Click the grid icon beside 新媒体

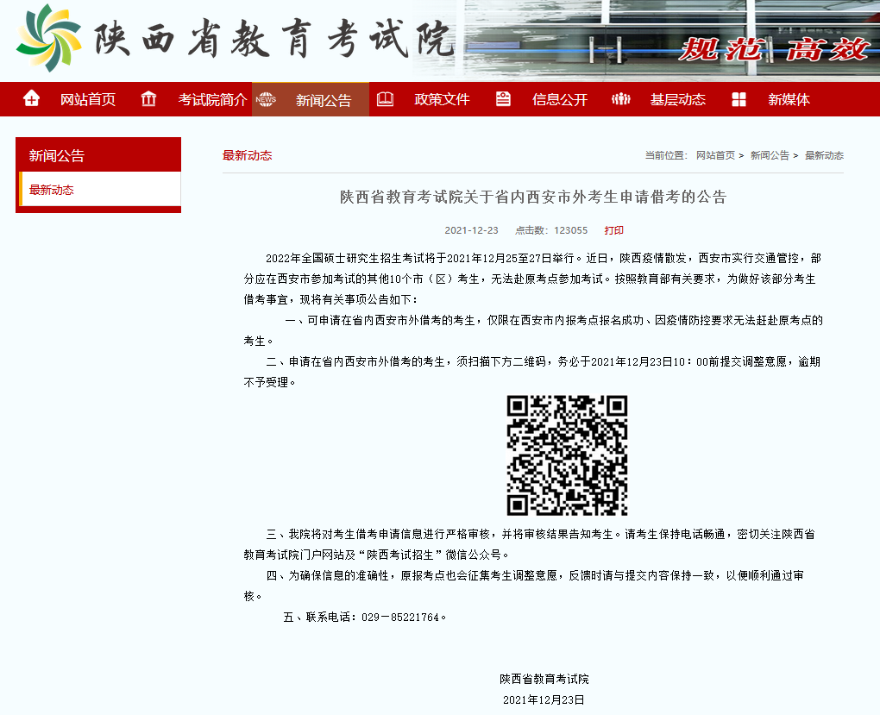pyautogui.click(x=739, y=98)
